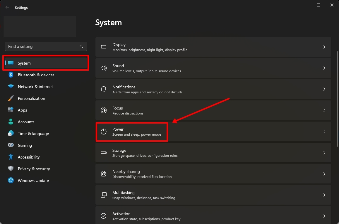
Task: Select the Notifications title text
Action: pyautogui.click(x=124, y=87)
